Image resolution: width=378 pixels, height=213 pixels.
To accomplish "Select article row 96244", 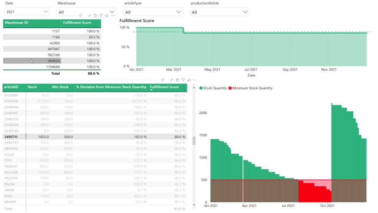I will tap(95, 184).
